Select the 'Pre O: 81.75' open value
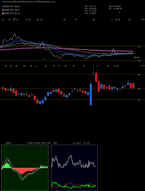 click(91, 6)
